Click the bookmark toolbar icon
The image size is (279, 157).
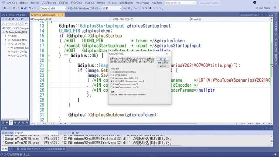pos(150,8)
